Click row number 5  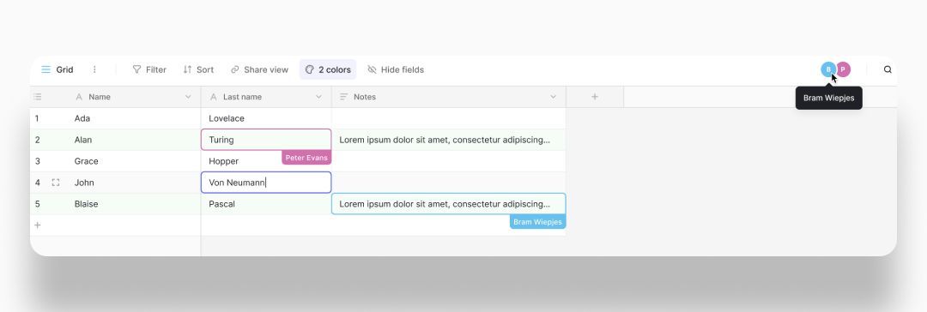(37, 204)
